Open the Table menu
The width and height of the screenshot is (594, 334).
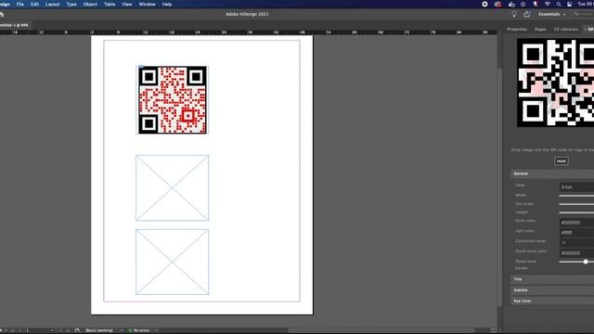point(110,4)
